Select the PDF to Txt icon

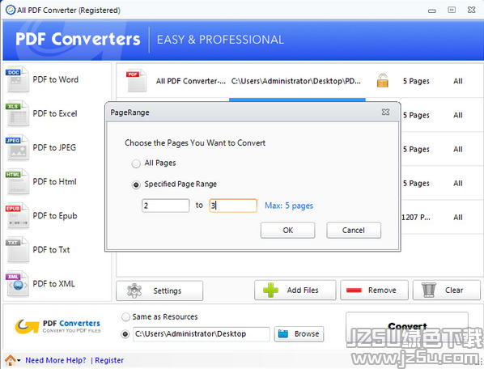[x=17, y=249]
